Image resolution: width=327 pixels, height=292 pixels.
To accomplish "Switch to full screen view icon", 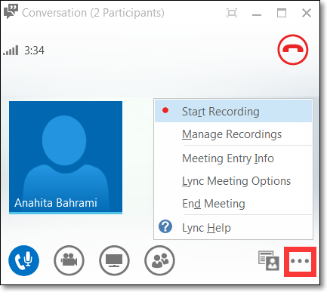I will click(232, 13).
